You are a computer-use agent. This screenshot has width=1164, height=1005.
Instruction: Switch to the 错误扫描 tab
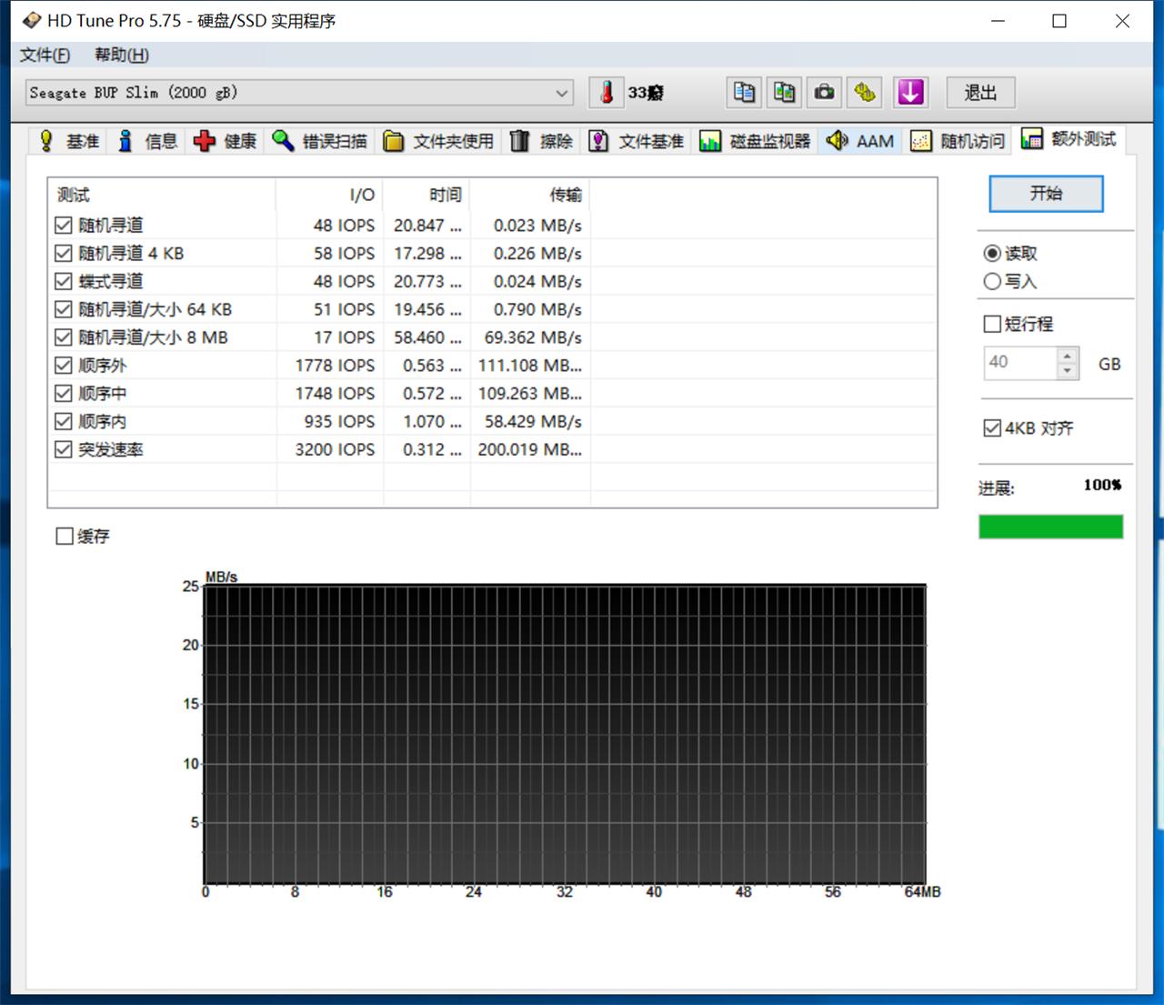[320, 141]
